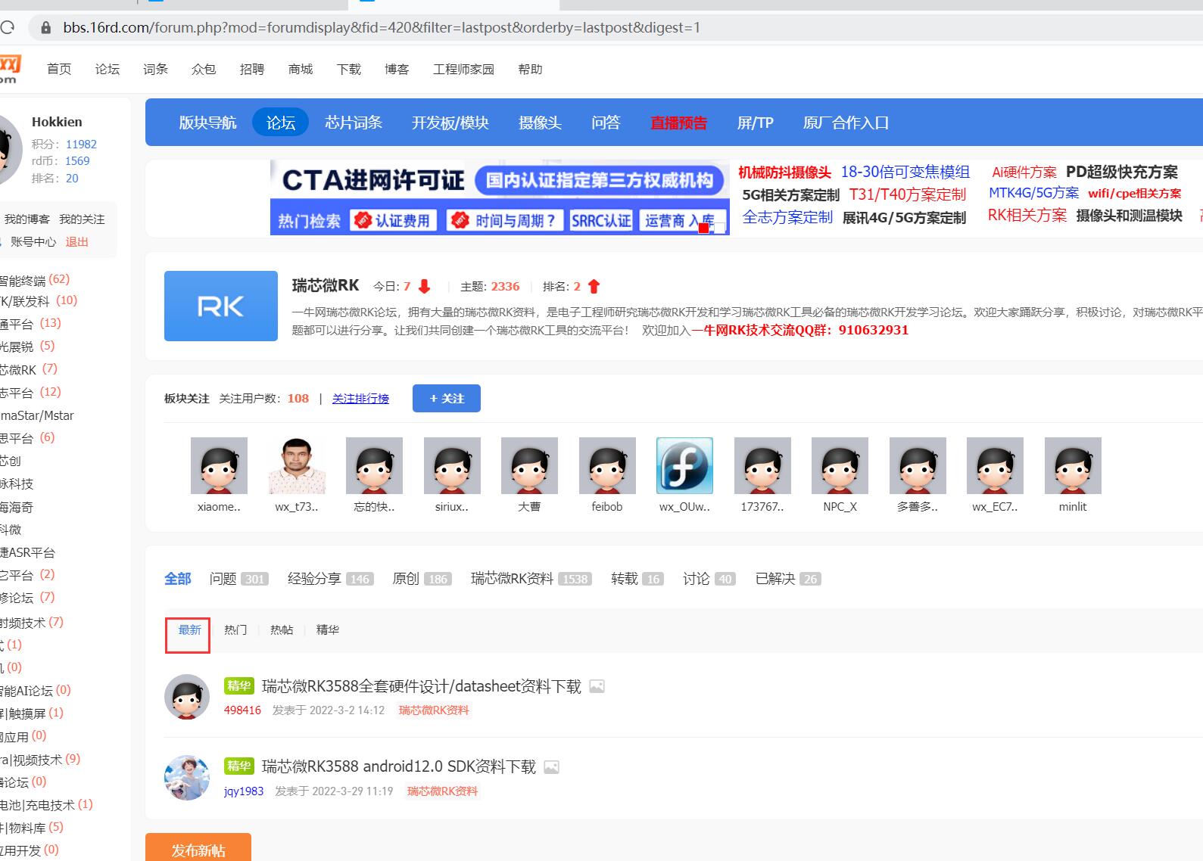The height and width of the screenshot is (861, 1203).
Task: Click the site lock icon in address bar
Action: [46, 28]
